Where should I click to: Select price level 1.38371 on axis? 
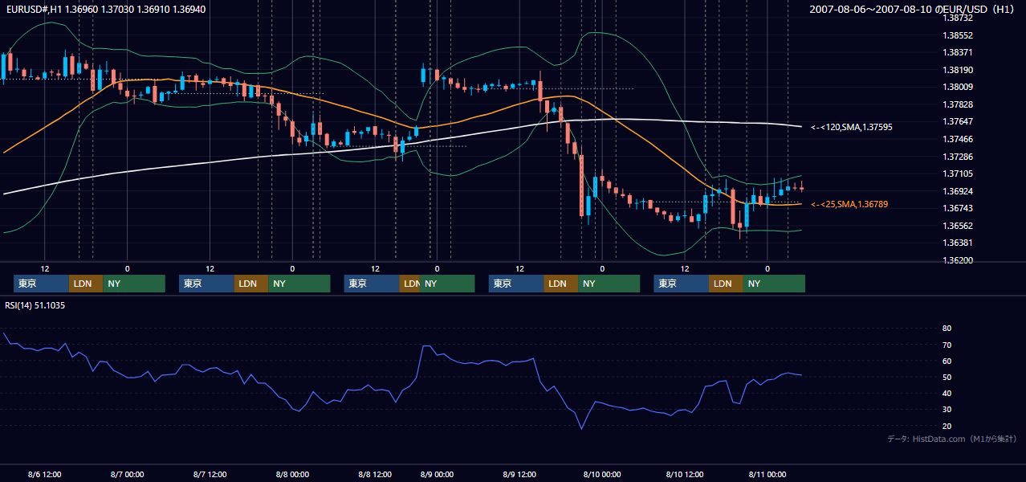pos(958,52)
